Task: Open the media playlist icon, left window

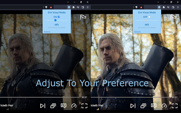Action: point(78,7)
